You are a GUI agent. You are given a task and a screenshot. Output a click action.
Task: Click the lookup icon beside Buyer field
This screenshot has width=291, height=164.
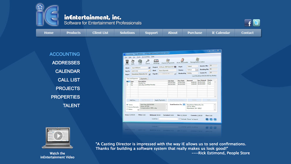(149, 74)
